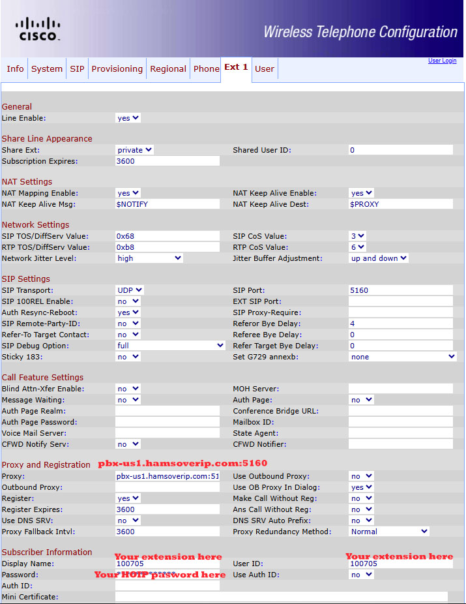The width and height of the screenshot is (466, 604).
Task: Click the CFWD Notifier field
Action: (x=401, y=444)
